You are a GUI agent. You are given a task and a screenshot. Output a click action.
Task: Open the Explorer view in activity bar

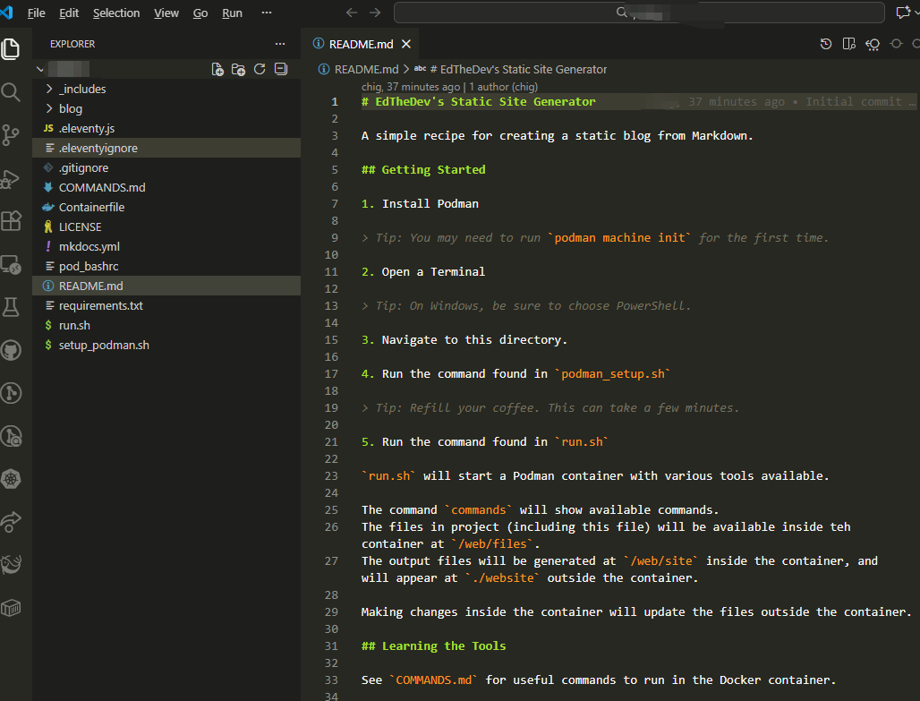(11, 48)
